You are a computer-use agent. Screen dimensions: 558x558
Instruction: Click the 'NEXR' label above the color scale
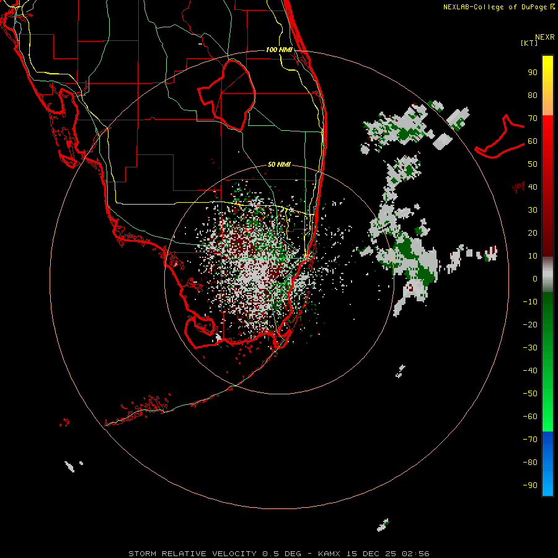545,37
